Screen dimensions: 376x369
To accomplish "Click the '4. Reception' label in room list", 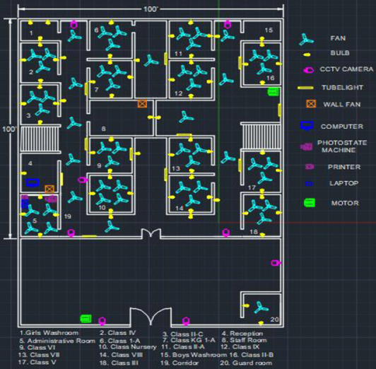I will pyautogui.click(x=242, y=333).
